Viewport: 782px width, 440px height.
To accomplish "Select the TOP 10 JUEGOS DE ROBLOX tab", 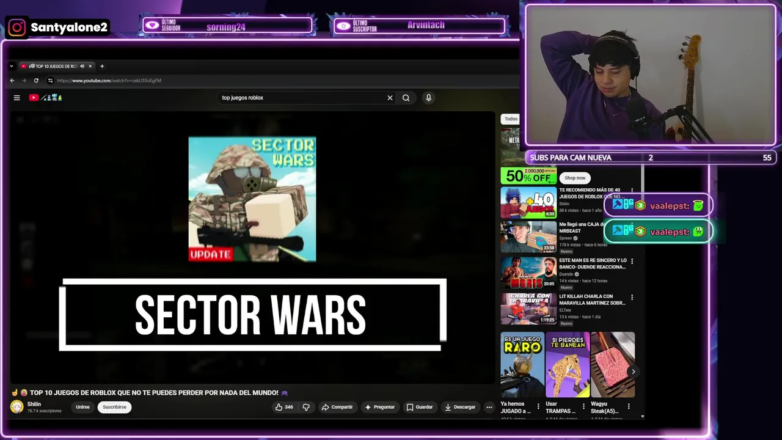I will 57,66.
